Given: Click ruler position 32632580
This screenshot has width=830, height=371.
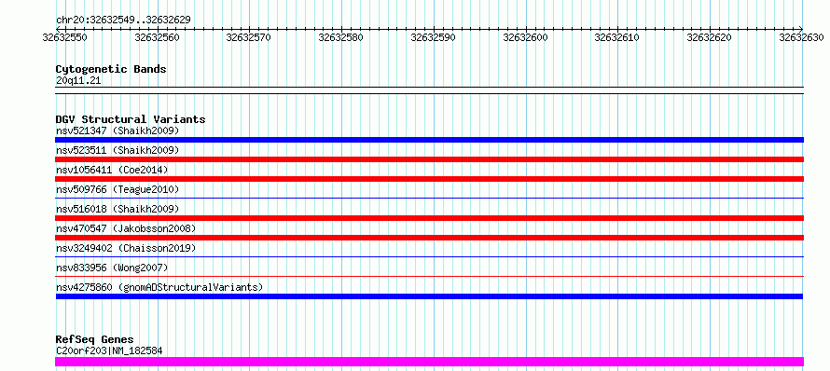Looking at the screenshot, I should 341,37.
